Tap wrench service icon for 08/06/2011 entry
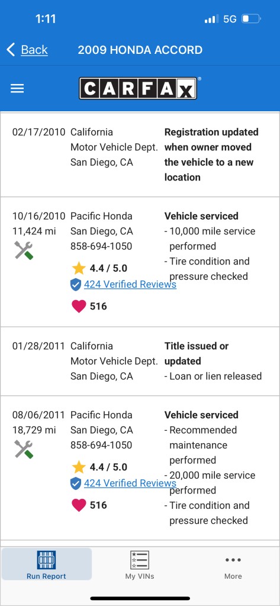 click(24, 449)
